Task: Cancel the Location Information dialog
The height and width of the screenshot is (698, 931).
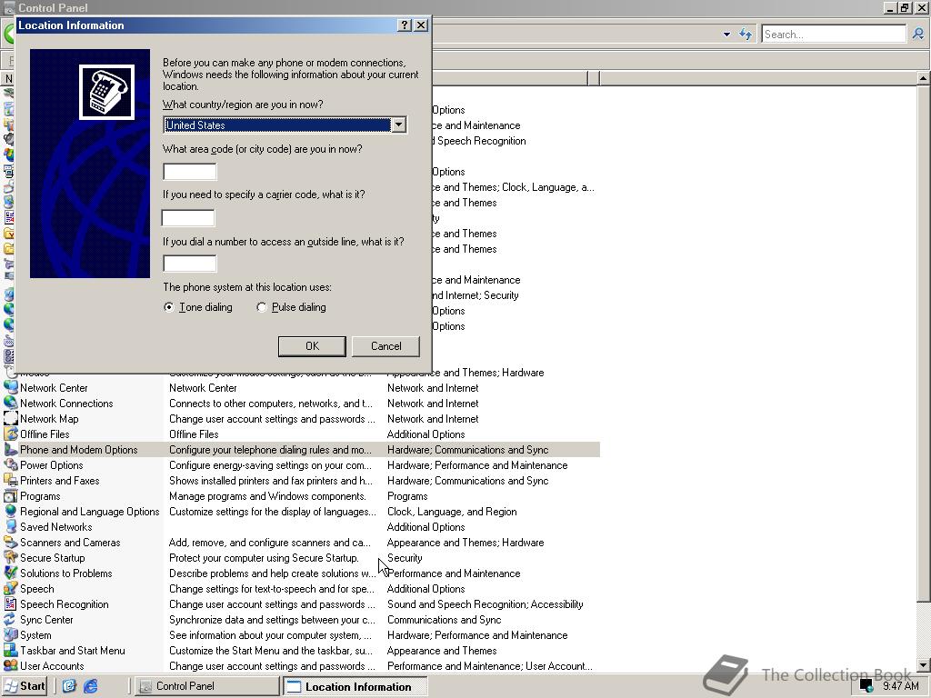Action: click(x=385, y=346)
